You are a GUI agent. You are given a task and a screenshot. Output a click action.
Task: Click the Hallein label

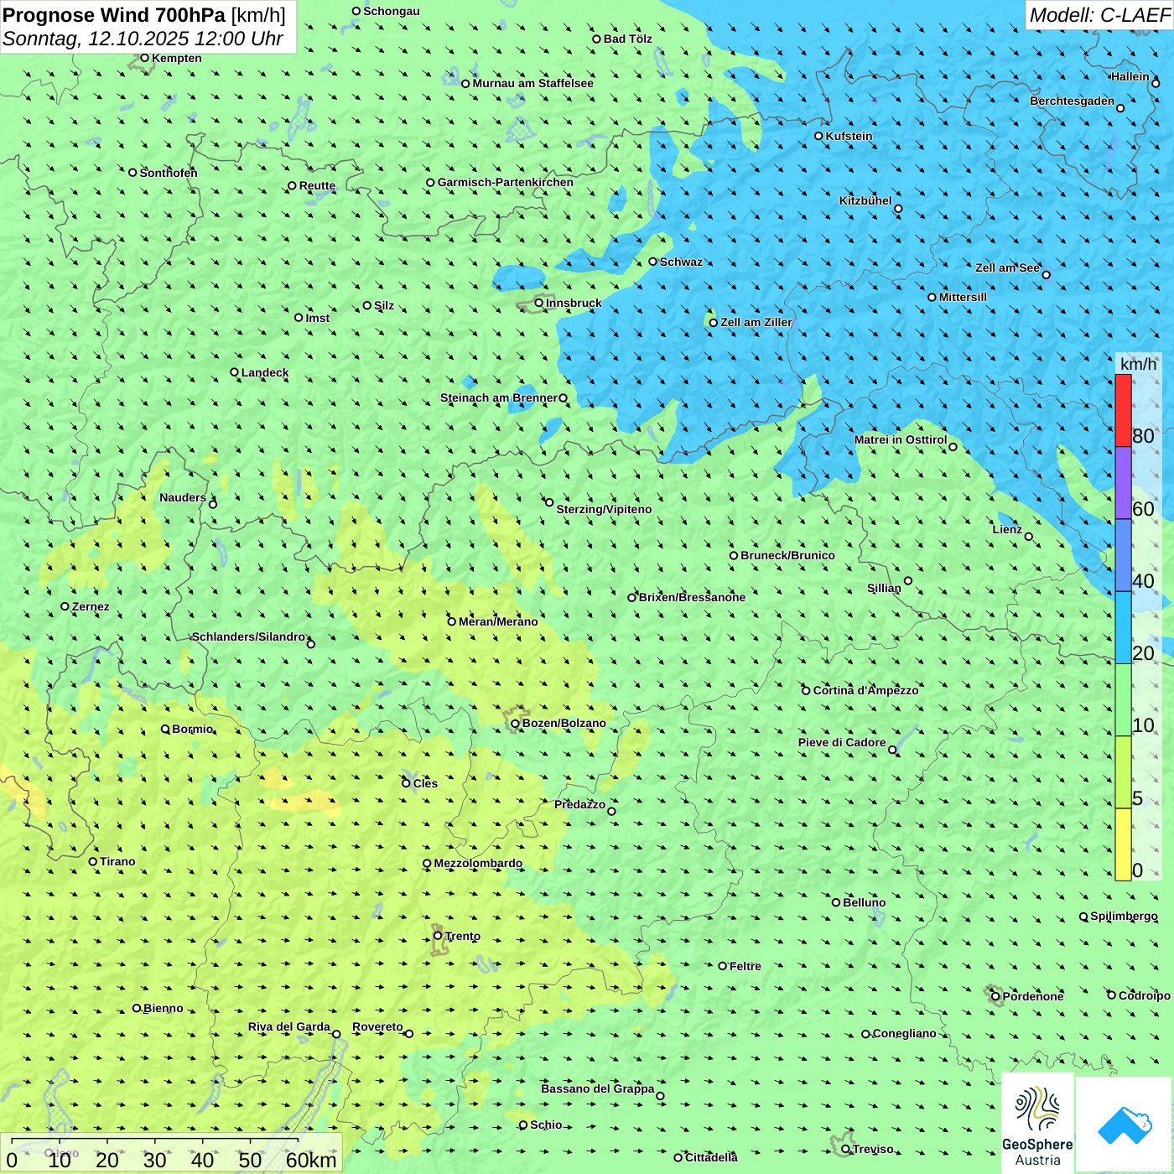1130,76
